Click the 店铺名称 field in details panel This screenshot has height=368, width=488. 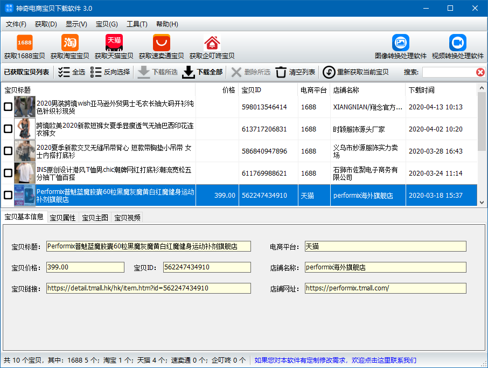(x=385, y=267)
